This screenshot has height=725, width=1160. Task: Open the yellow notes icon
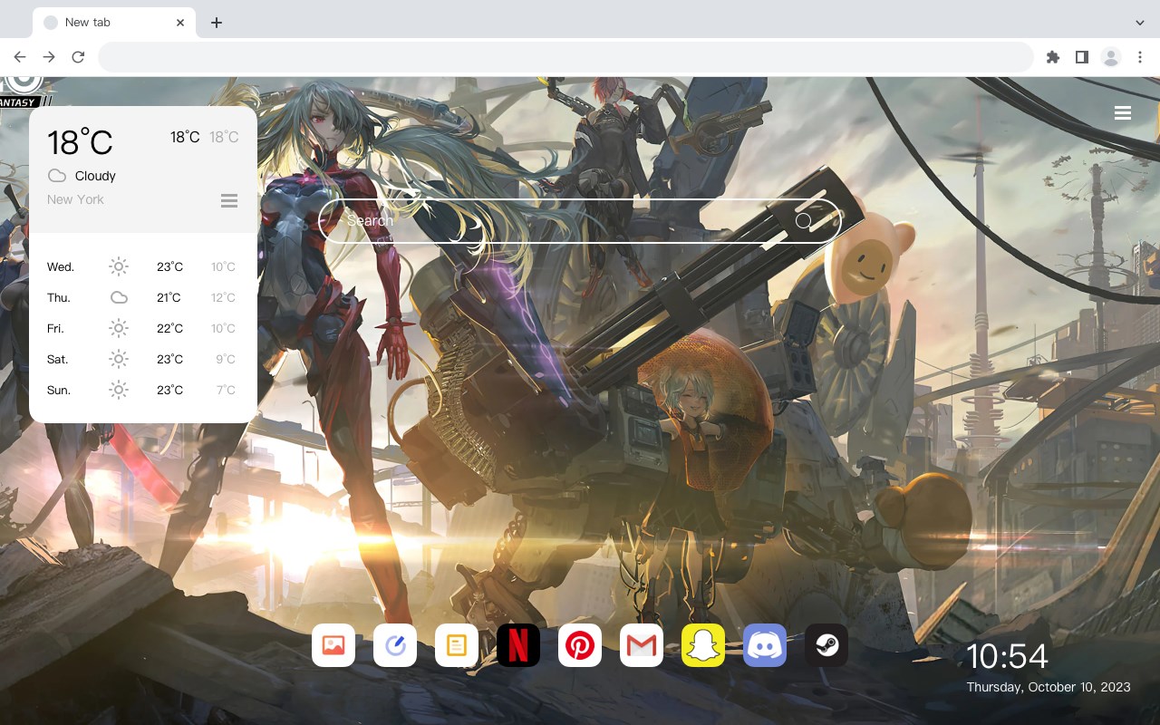tap(457, 645)
